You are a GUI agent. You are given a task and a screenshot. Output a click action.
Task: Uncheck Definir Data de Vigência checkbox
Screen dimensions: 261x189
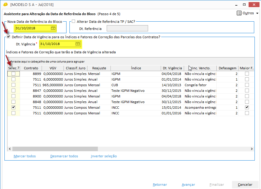pyautogui.click(x=9, y=37)
